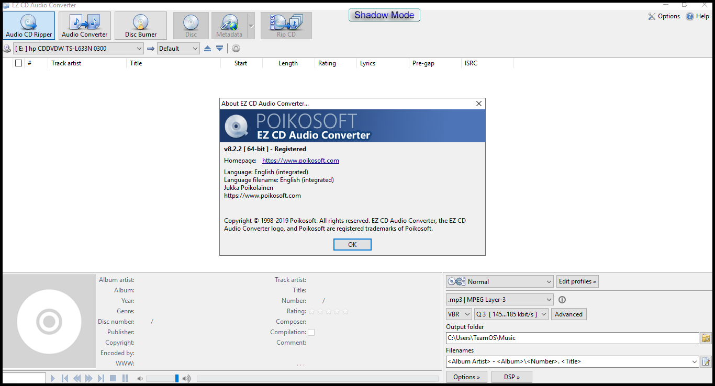Open the Normal profile dropdown
The height and width of the screenshot is (386, 715).
[x=499, y=281]
